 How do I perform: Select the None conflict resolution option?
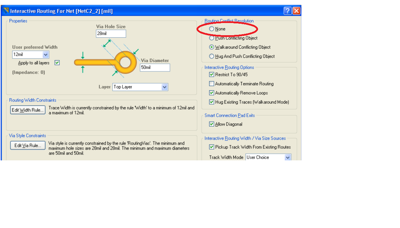click(x=212, y=29)
